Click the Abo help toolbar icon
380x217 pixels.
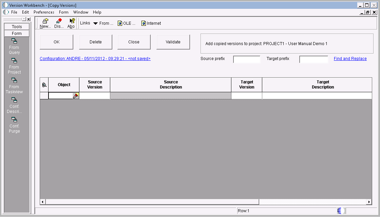pyautogui.click(x=71, y=23)
